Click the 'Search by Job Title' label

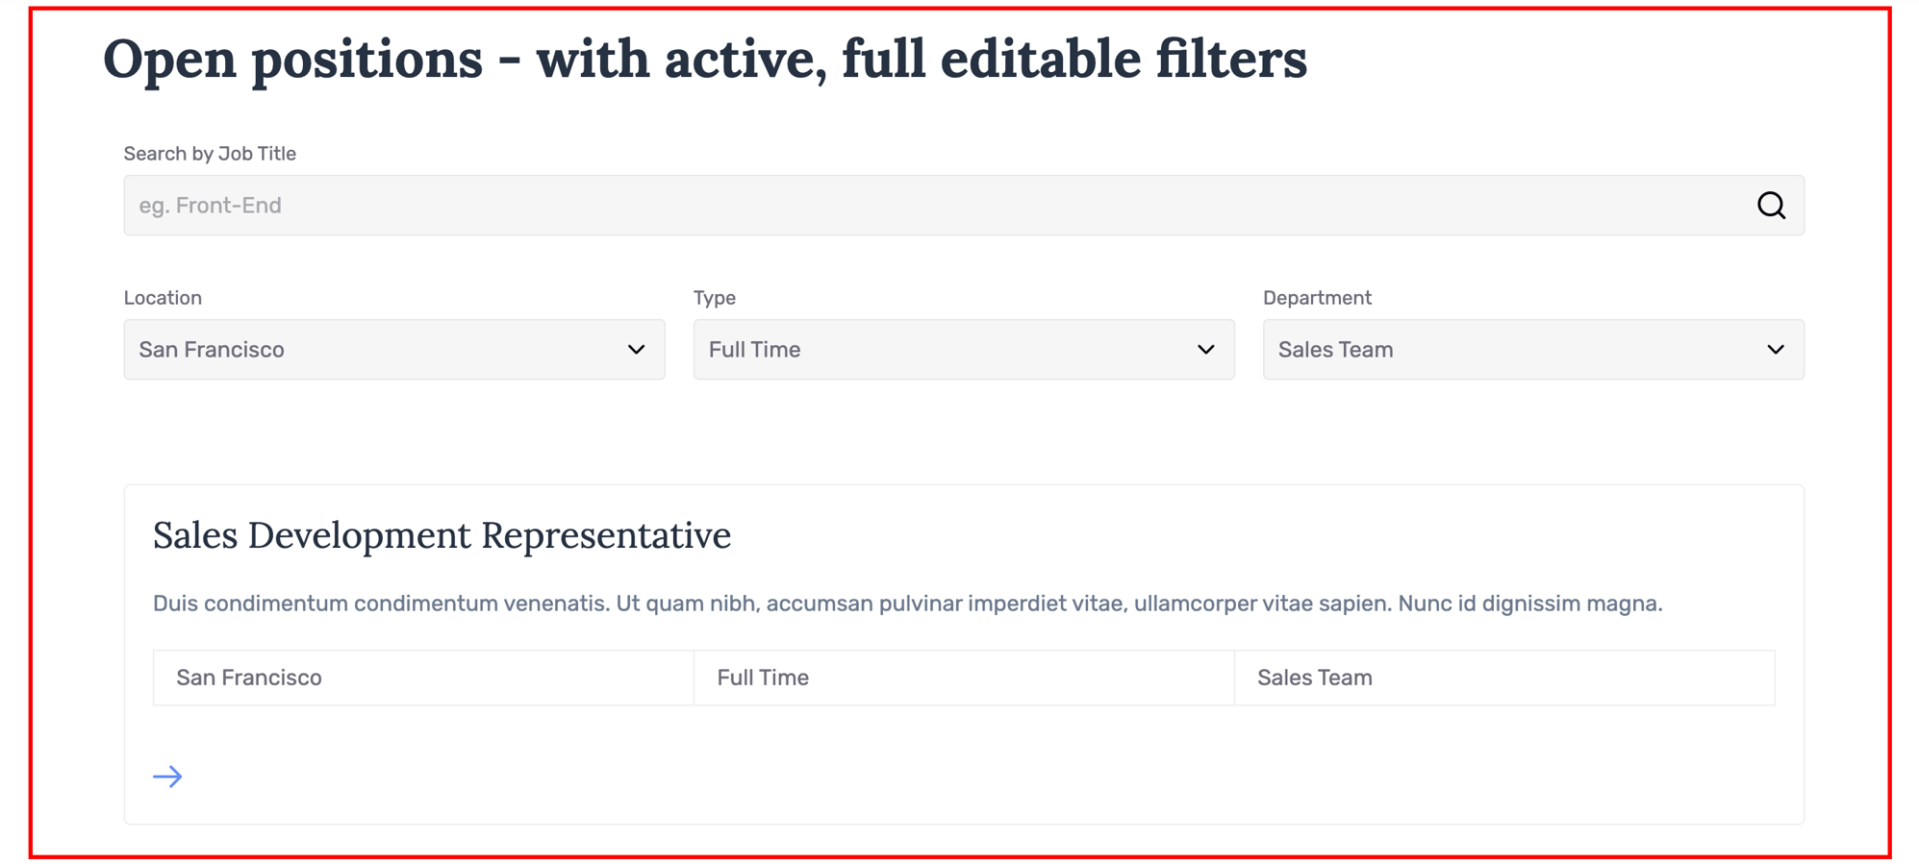pos(210,154)
